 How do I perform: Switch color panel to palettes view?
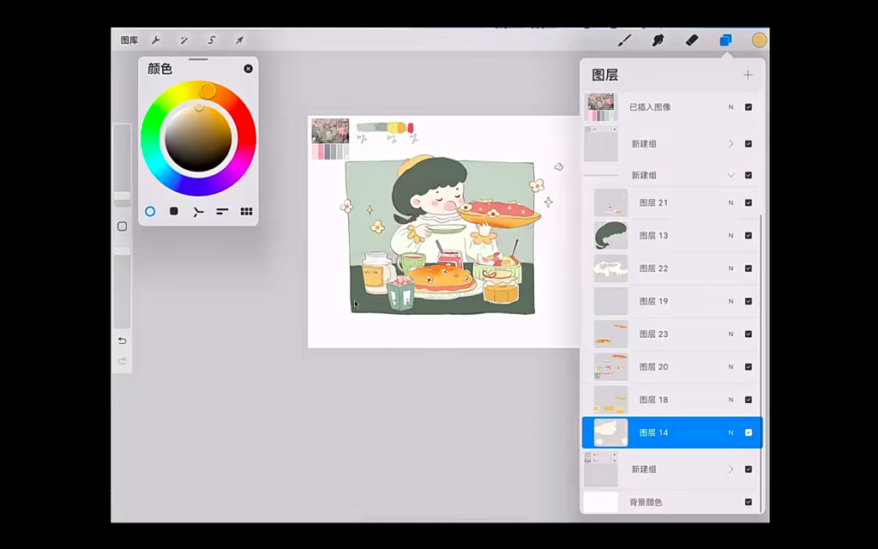pos(246,211)
